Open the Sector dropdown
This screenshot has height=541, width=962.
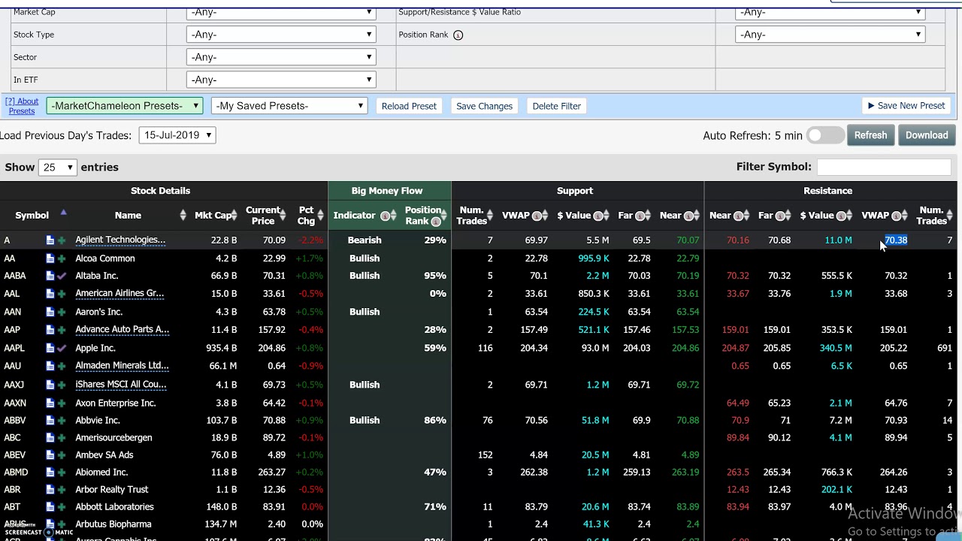[280, 57]
